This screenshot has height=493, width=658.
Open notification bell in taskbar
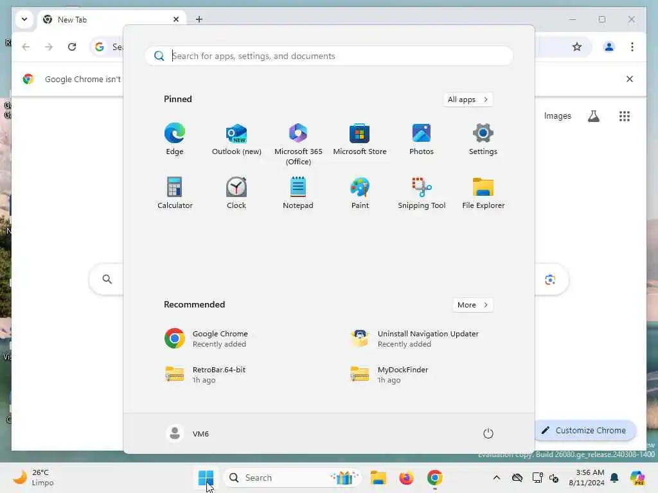[x=614, y=478]
